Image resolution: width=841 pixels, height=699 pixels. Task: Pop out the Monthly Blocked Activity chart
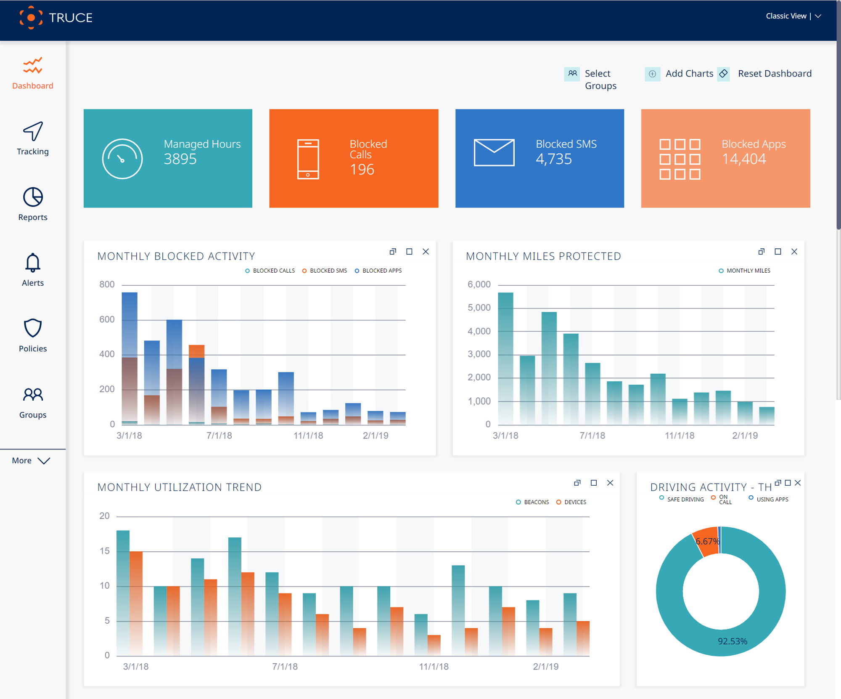coord(393,251)
